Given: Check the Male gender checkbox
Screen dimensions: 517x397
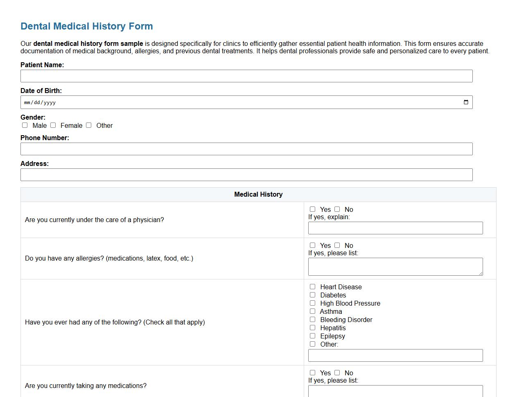Looking at the screenshot, I should [x=25, y=125].
